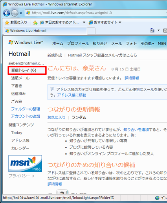The height and width of the screenshot is (203, 167).
Task: Click the sieben@hotmail.c... account label
Action: 26,63
